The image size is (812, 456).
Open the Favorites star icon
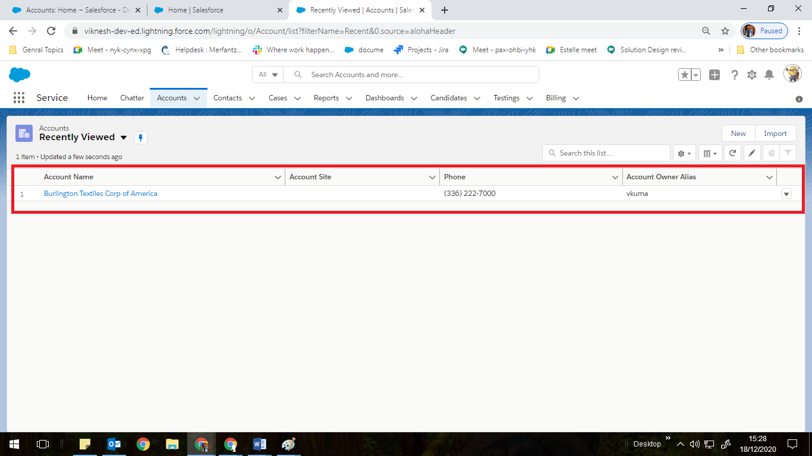pos(685,75)
